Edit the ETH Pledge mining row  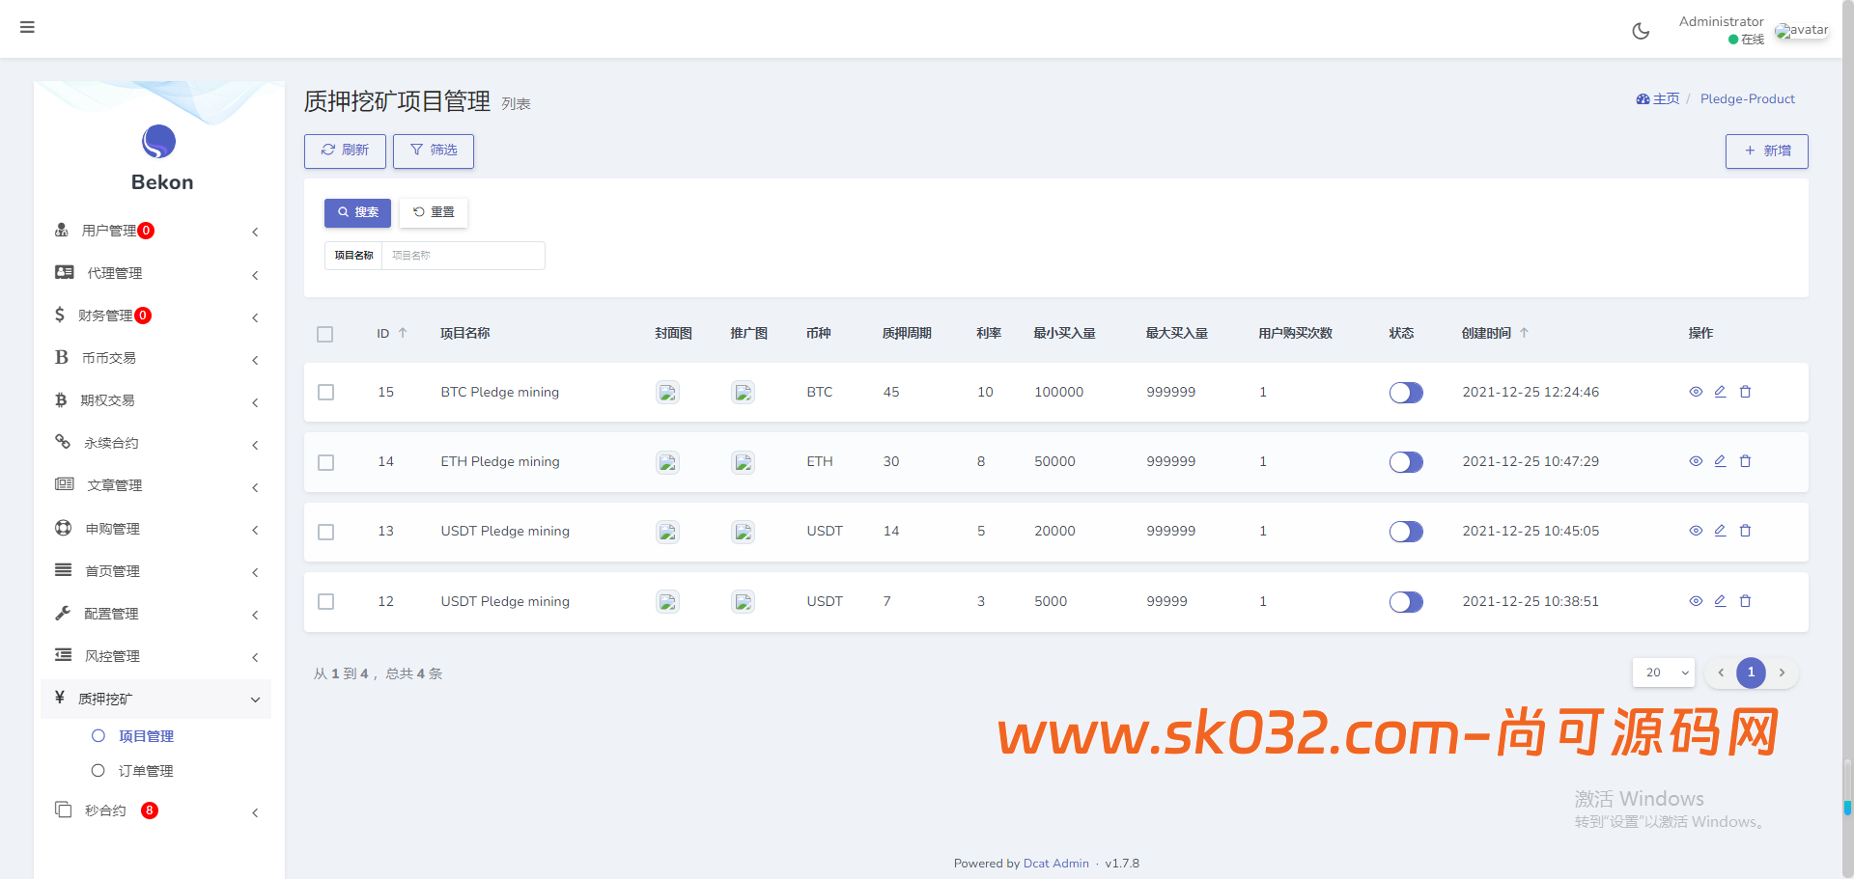tap(1720, 461)
